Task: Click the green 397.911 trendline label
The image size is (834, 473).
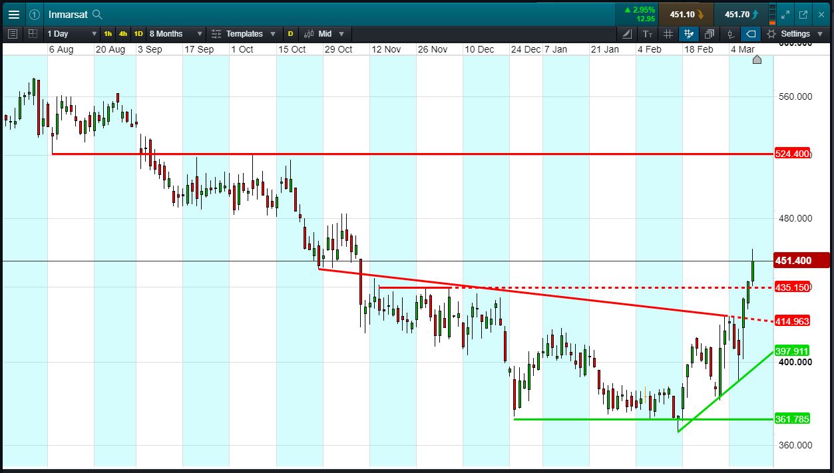Action: (x=793, y=351)
